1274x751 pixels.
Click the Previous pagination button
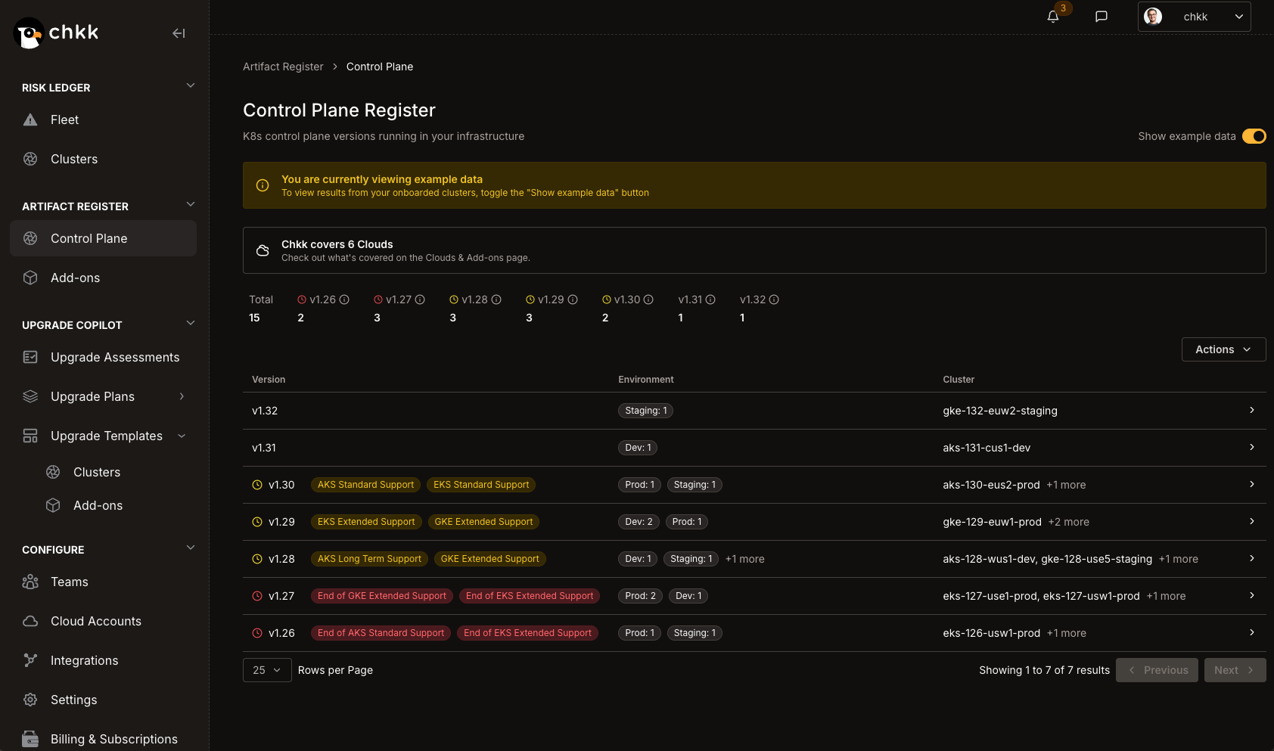(1157, 670)
